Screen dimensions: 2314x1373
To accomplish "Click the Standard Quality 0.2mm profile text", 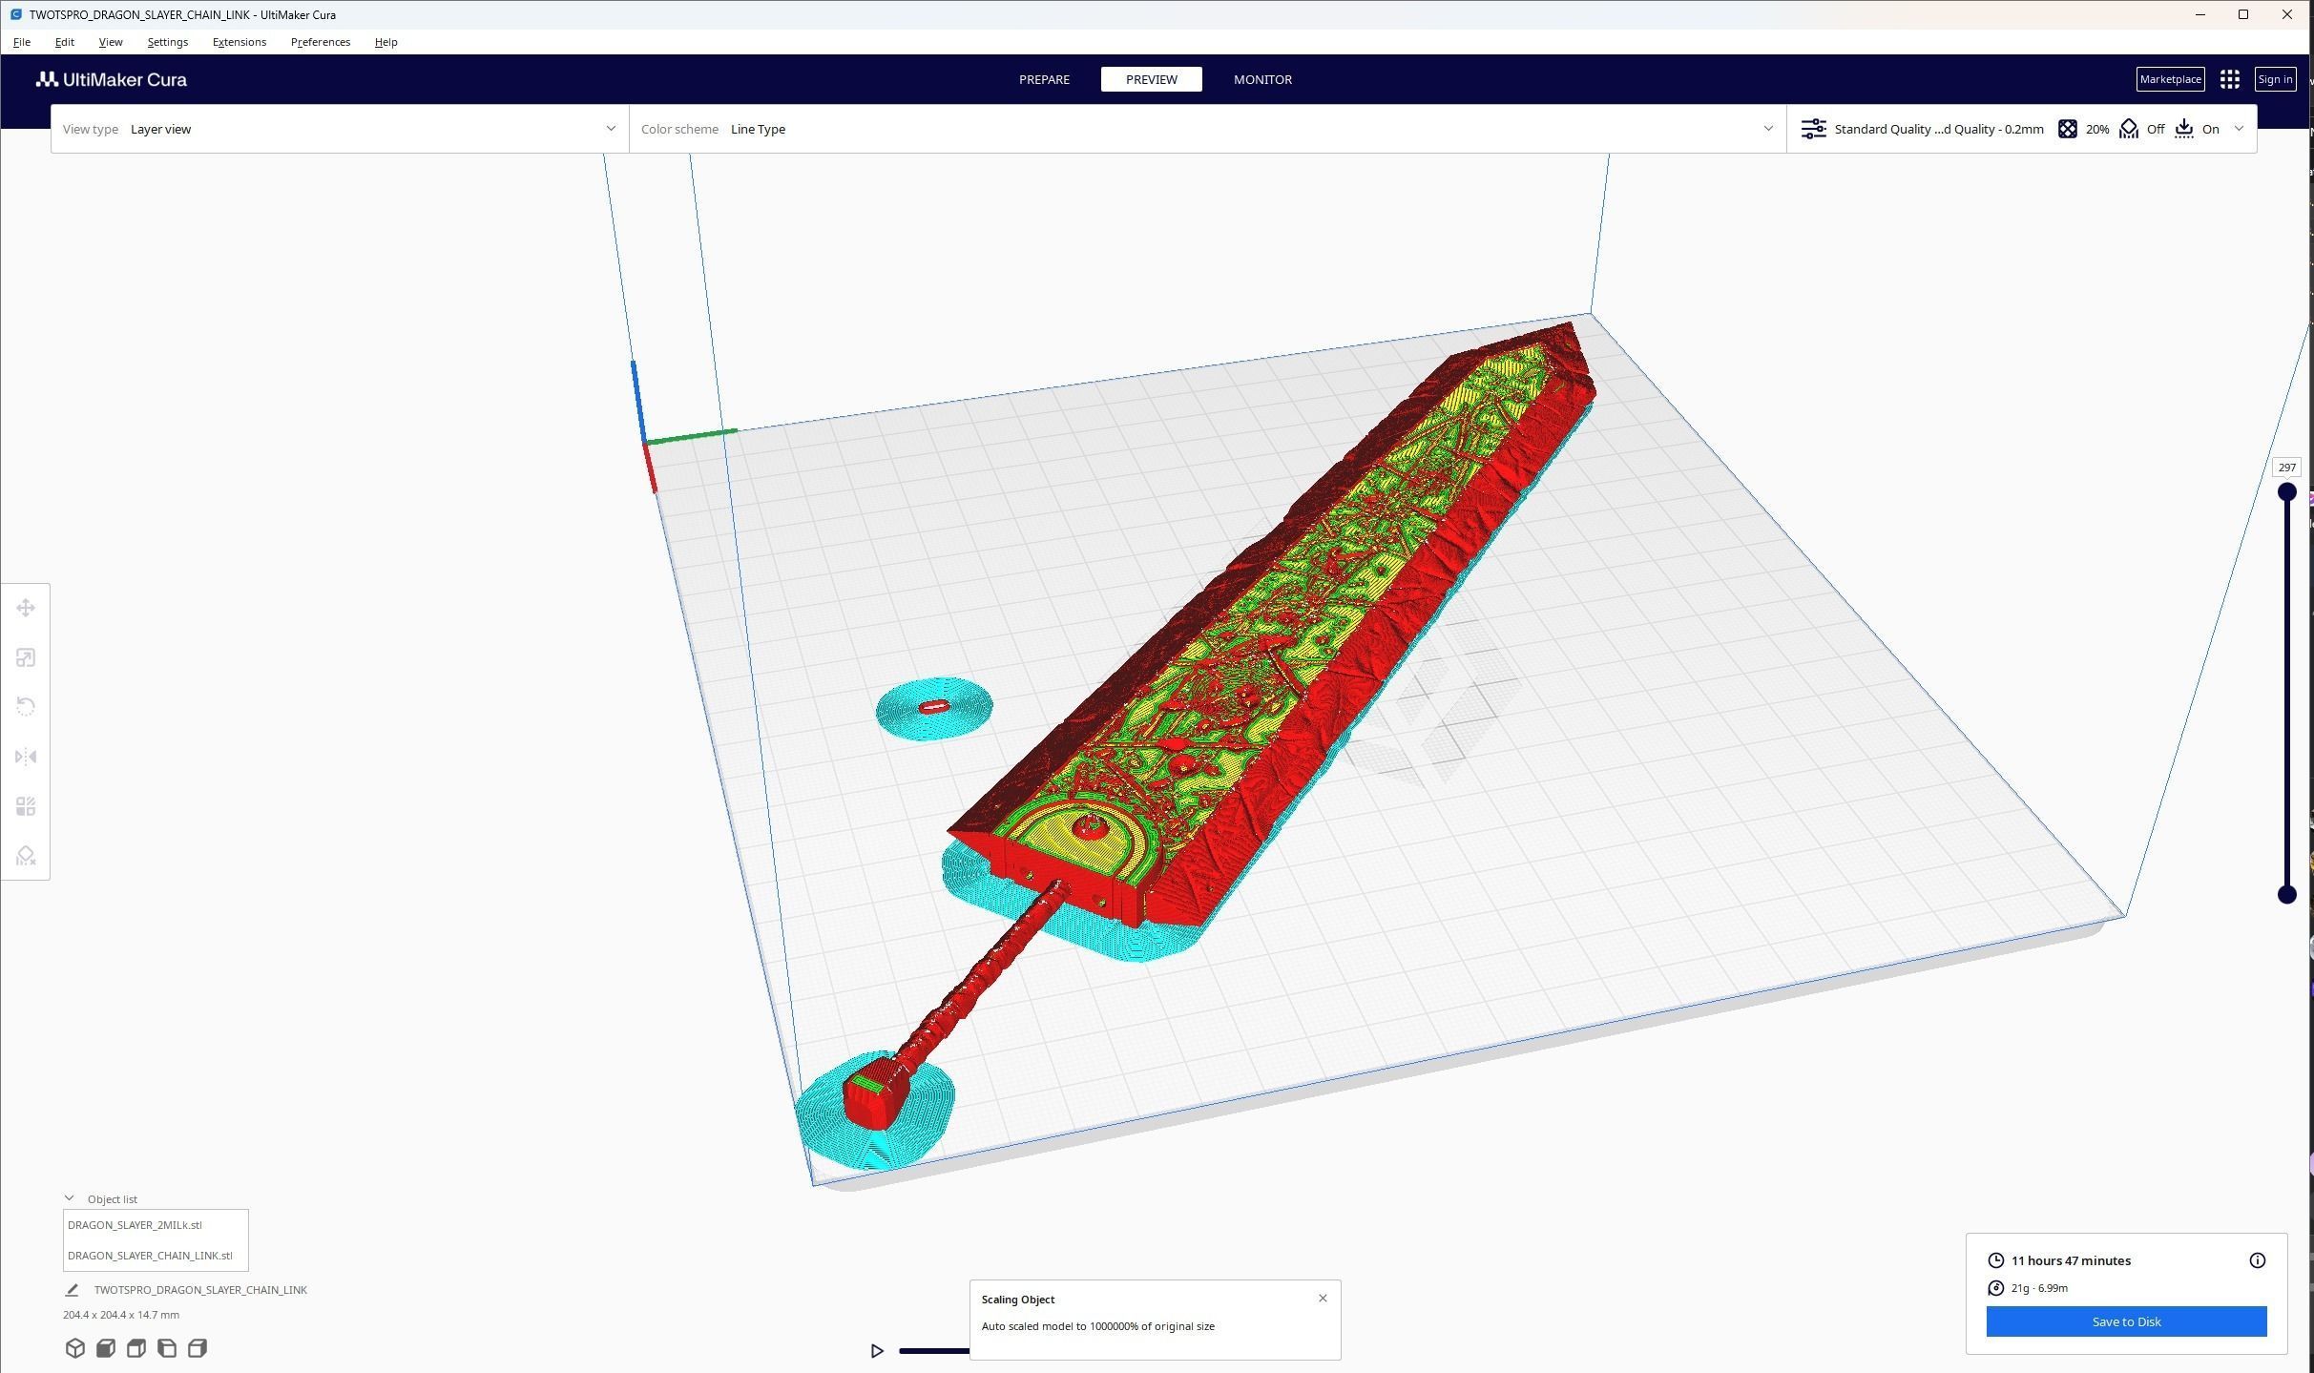I will pyautogui.click(x=1939, y=129).
